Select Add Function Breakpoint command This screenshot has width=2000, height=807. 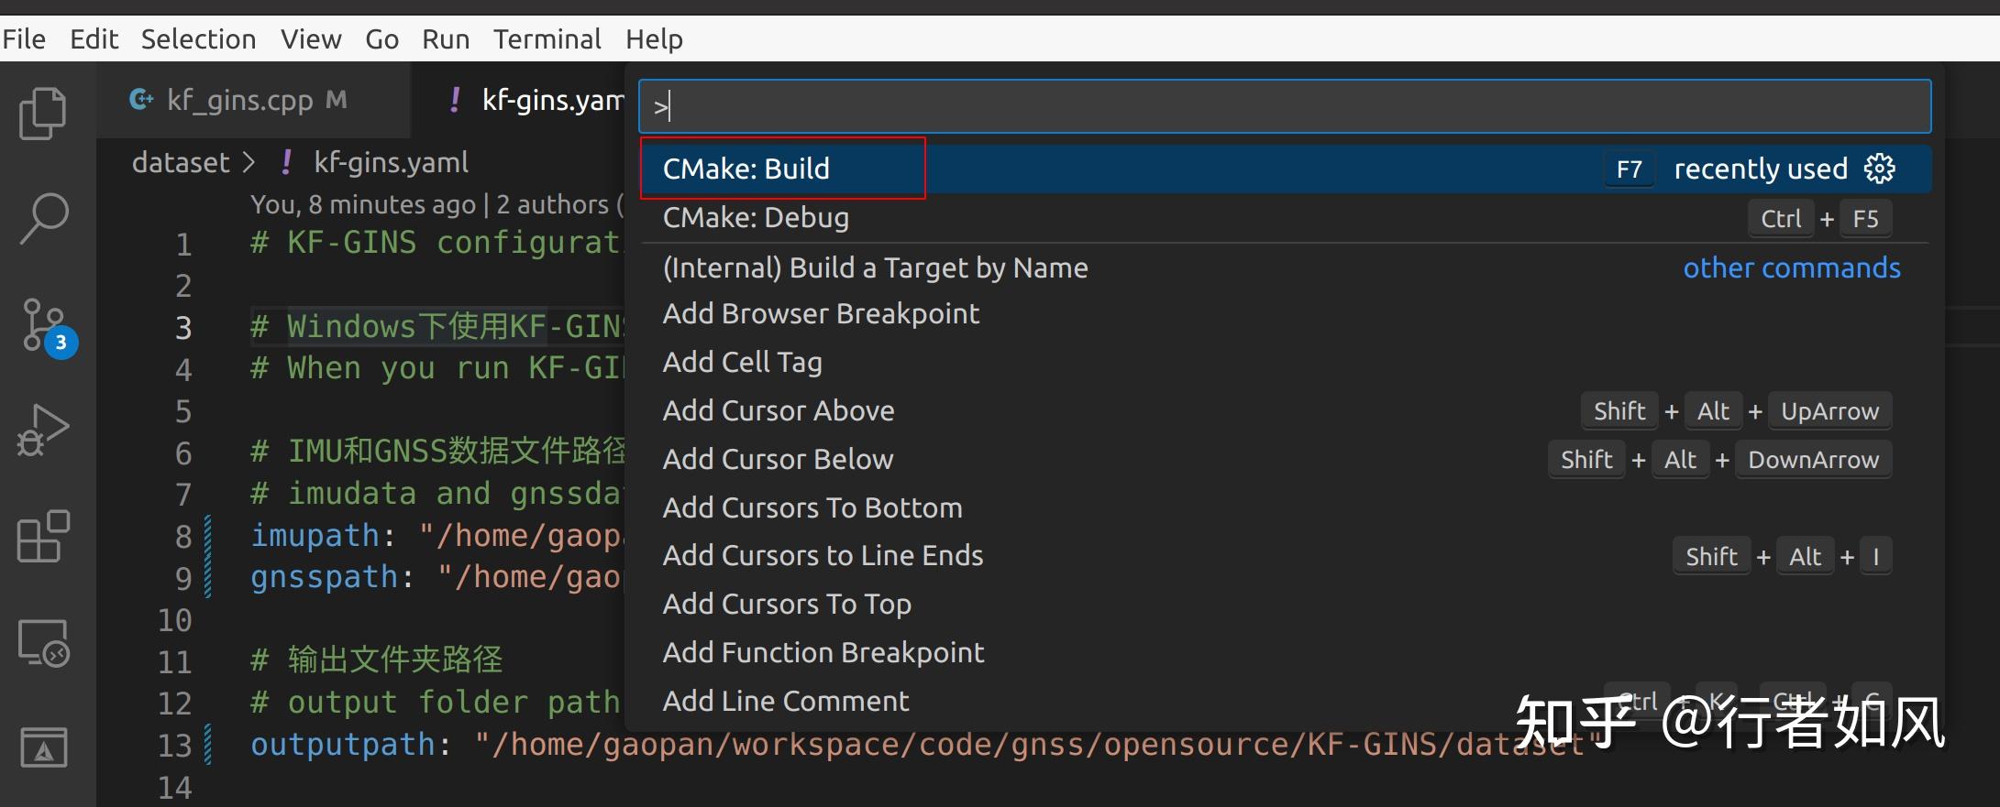point(823,652)
